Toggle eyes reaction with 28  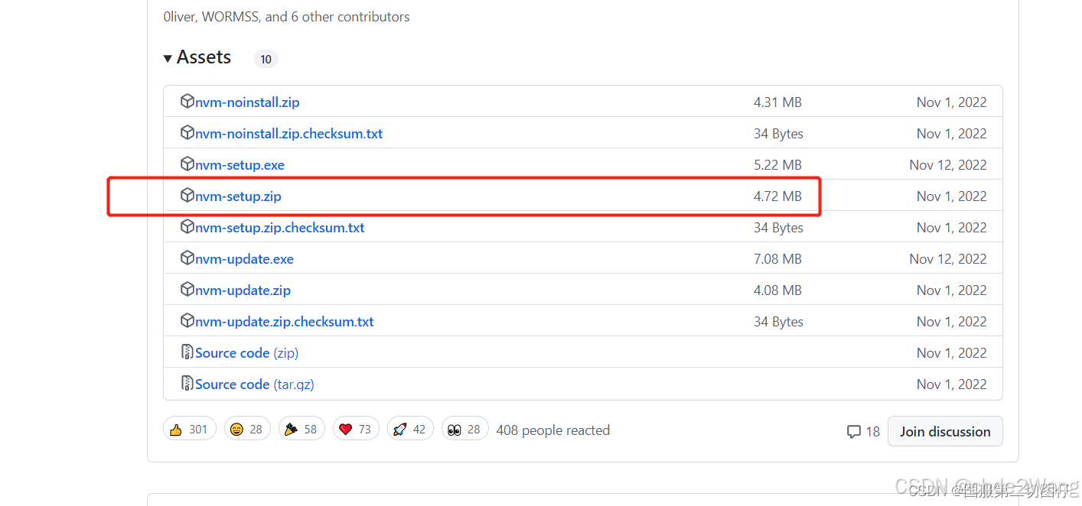pos(464,429)
